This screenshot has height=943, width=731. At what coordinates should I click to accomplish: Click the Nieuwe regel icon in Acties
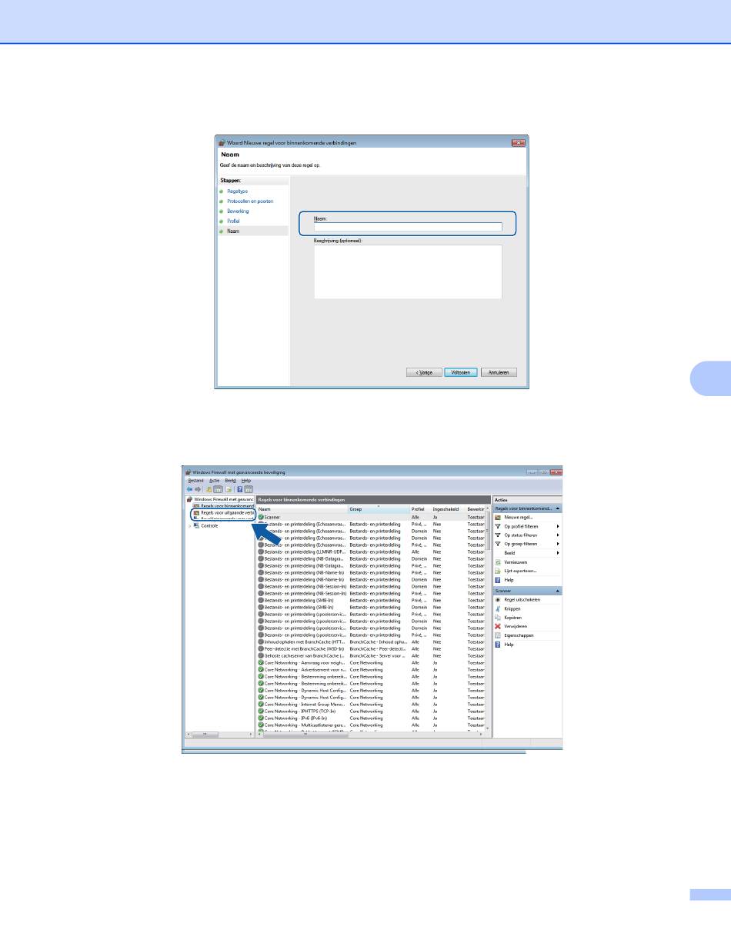click(498, 517)
